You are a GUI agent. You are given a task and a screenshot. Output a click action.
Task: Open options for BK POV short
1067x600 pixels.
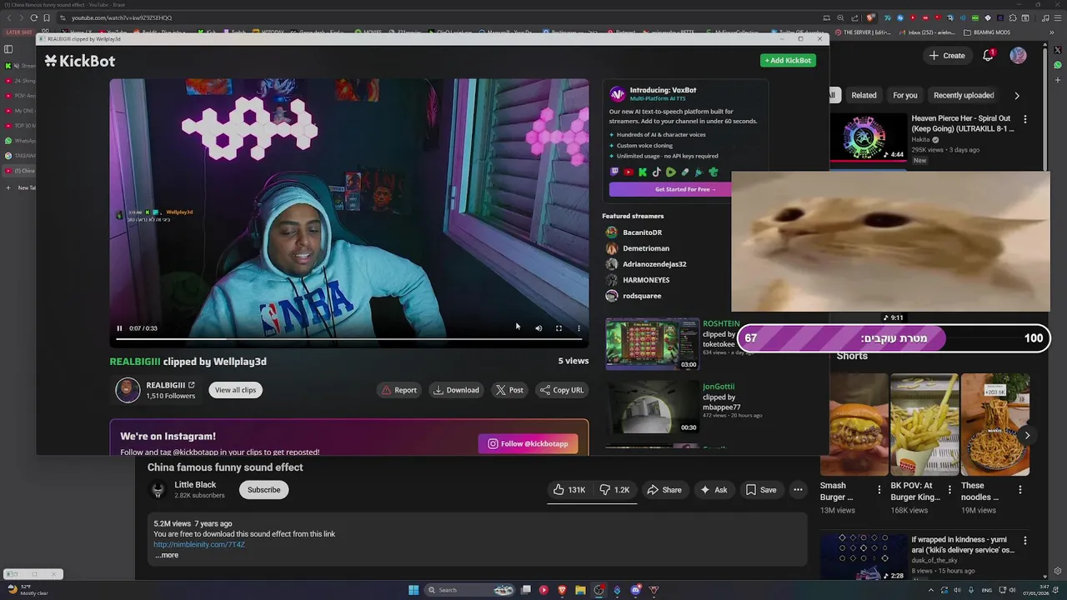949,490
